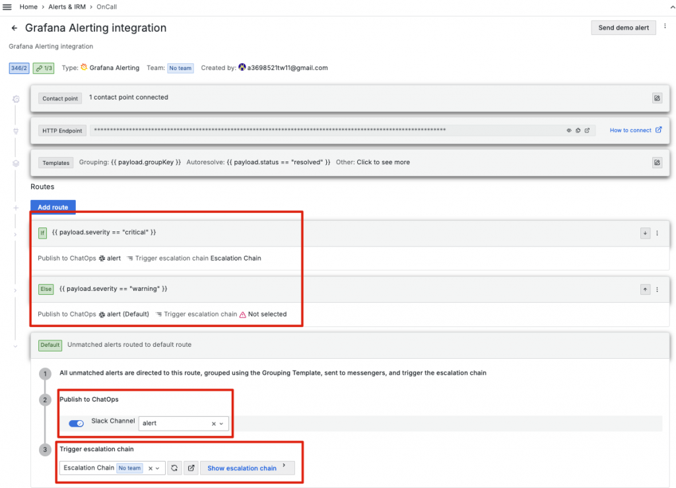Click the external link icon beside How to connect

pyautogui.click(x=658, y=130)
